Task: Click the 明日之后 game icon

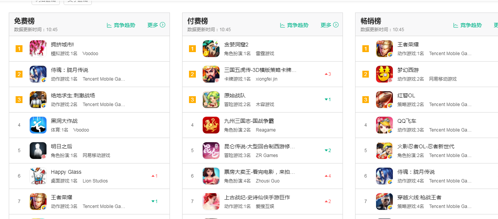Action: (x=38, y=151)
